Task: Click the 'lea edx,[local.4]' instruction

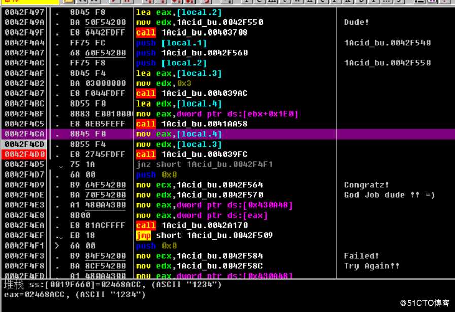Action: [x=179, y=104]
